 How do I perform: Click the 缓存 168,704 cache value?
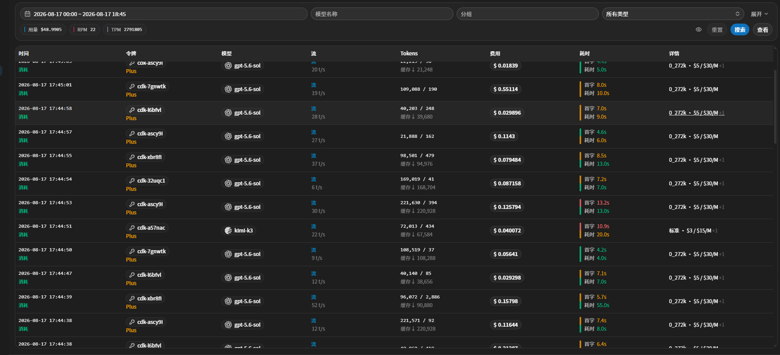[418, 187]
